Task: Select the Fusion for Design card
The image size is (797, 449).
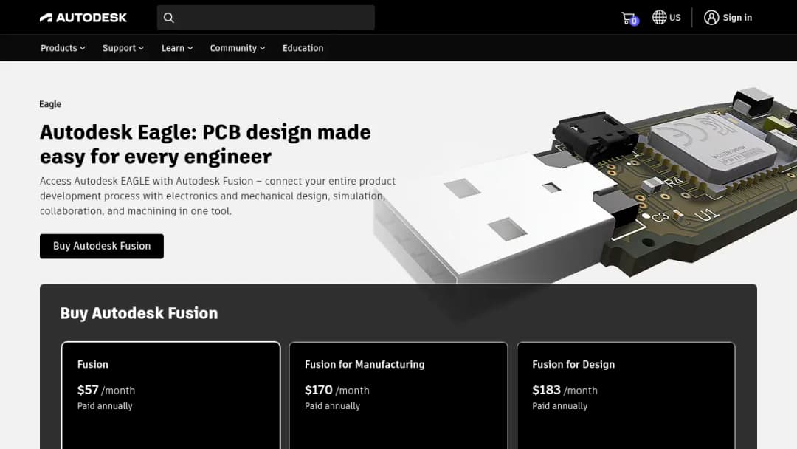Action: [626, 396]
